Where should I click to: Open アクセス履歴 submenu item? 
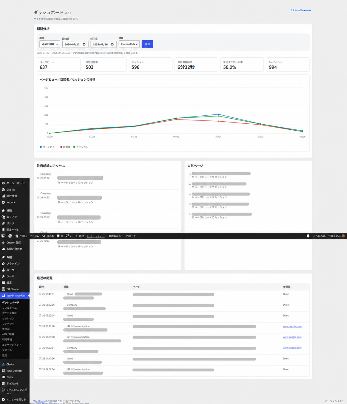[x=10, y=313]
